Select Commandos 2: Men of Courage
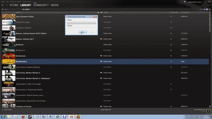This screenshot has width=212, height=119. (105, 84)
